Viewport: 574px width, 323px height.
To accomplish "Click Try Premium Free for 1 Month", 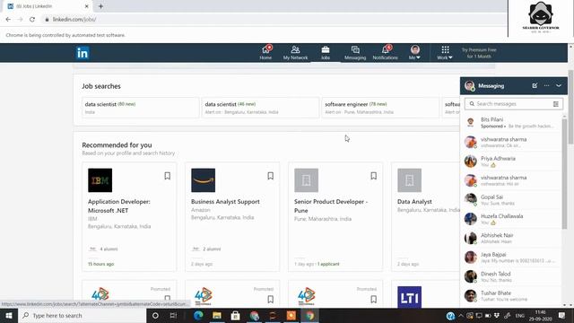I will tap(479, 53).
